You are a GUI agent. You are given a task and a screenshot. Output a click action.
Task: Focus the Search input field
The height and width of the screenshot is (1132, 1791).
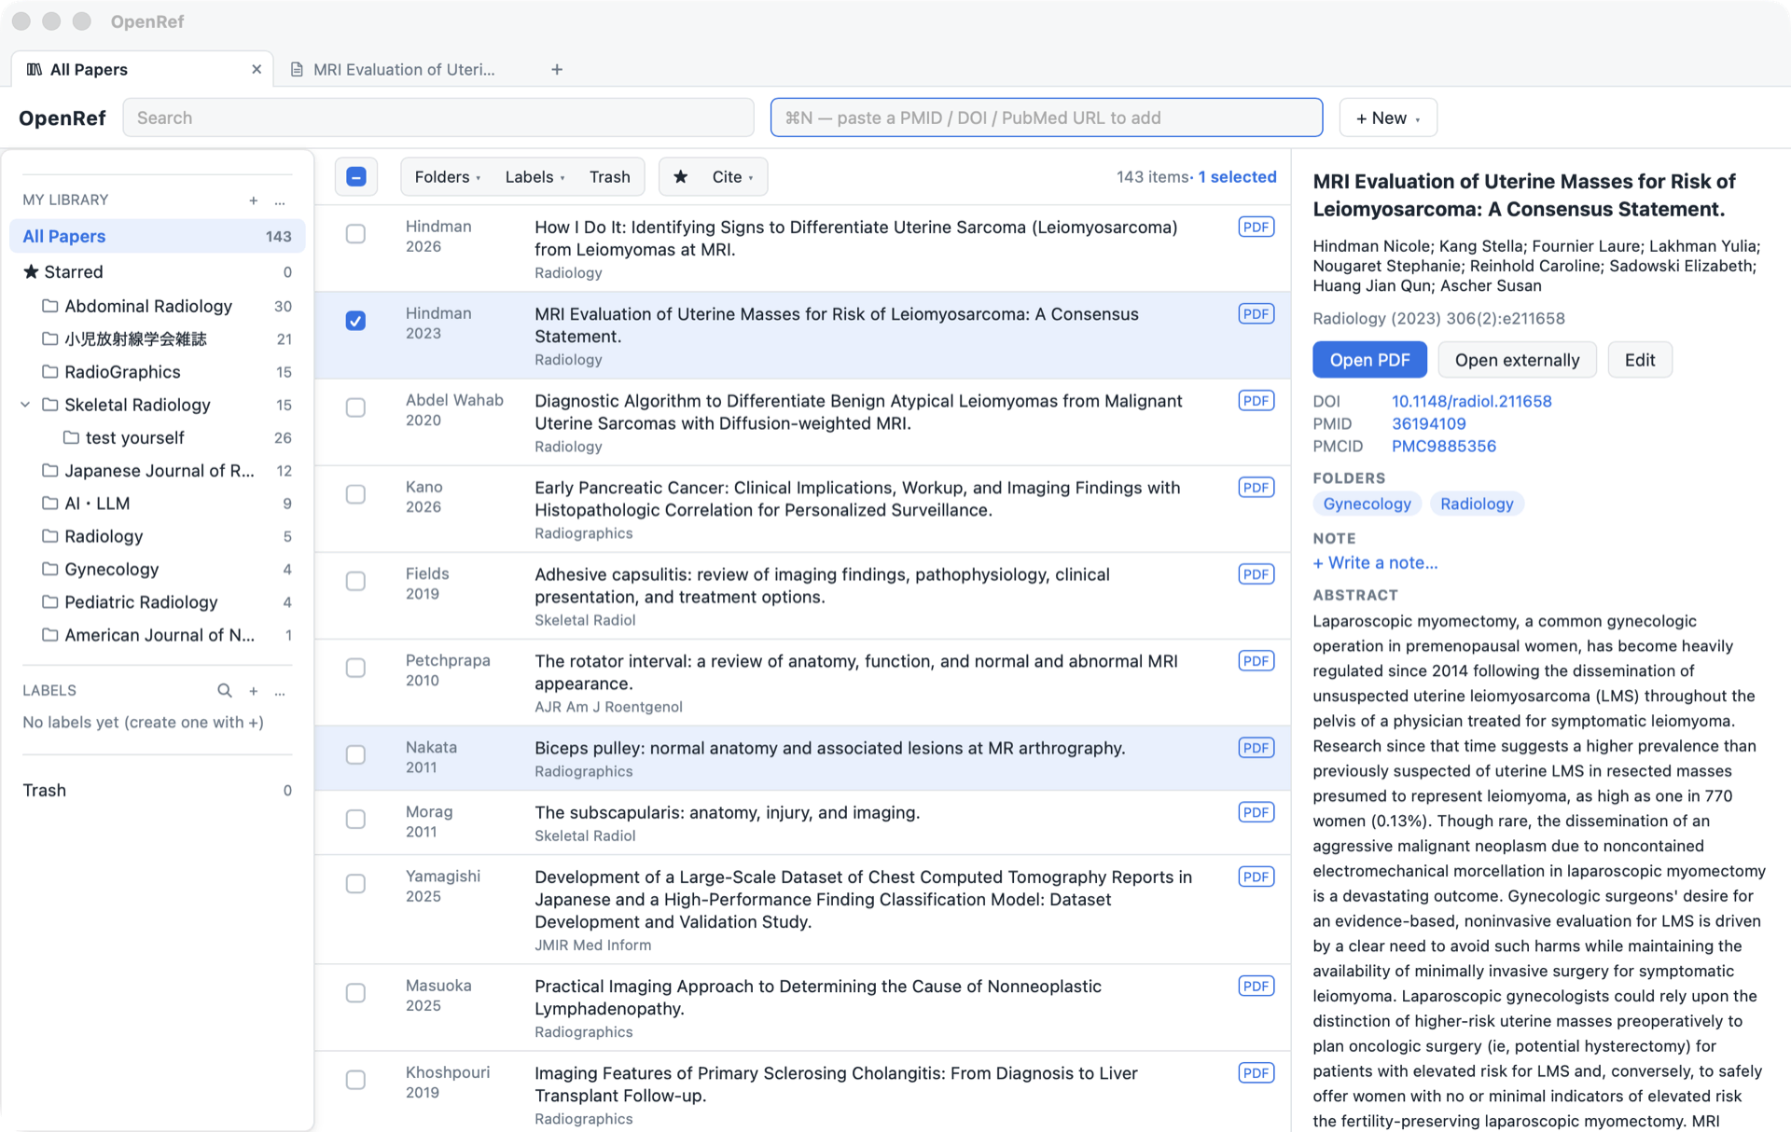pos(438,118)
